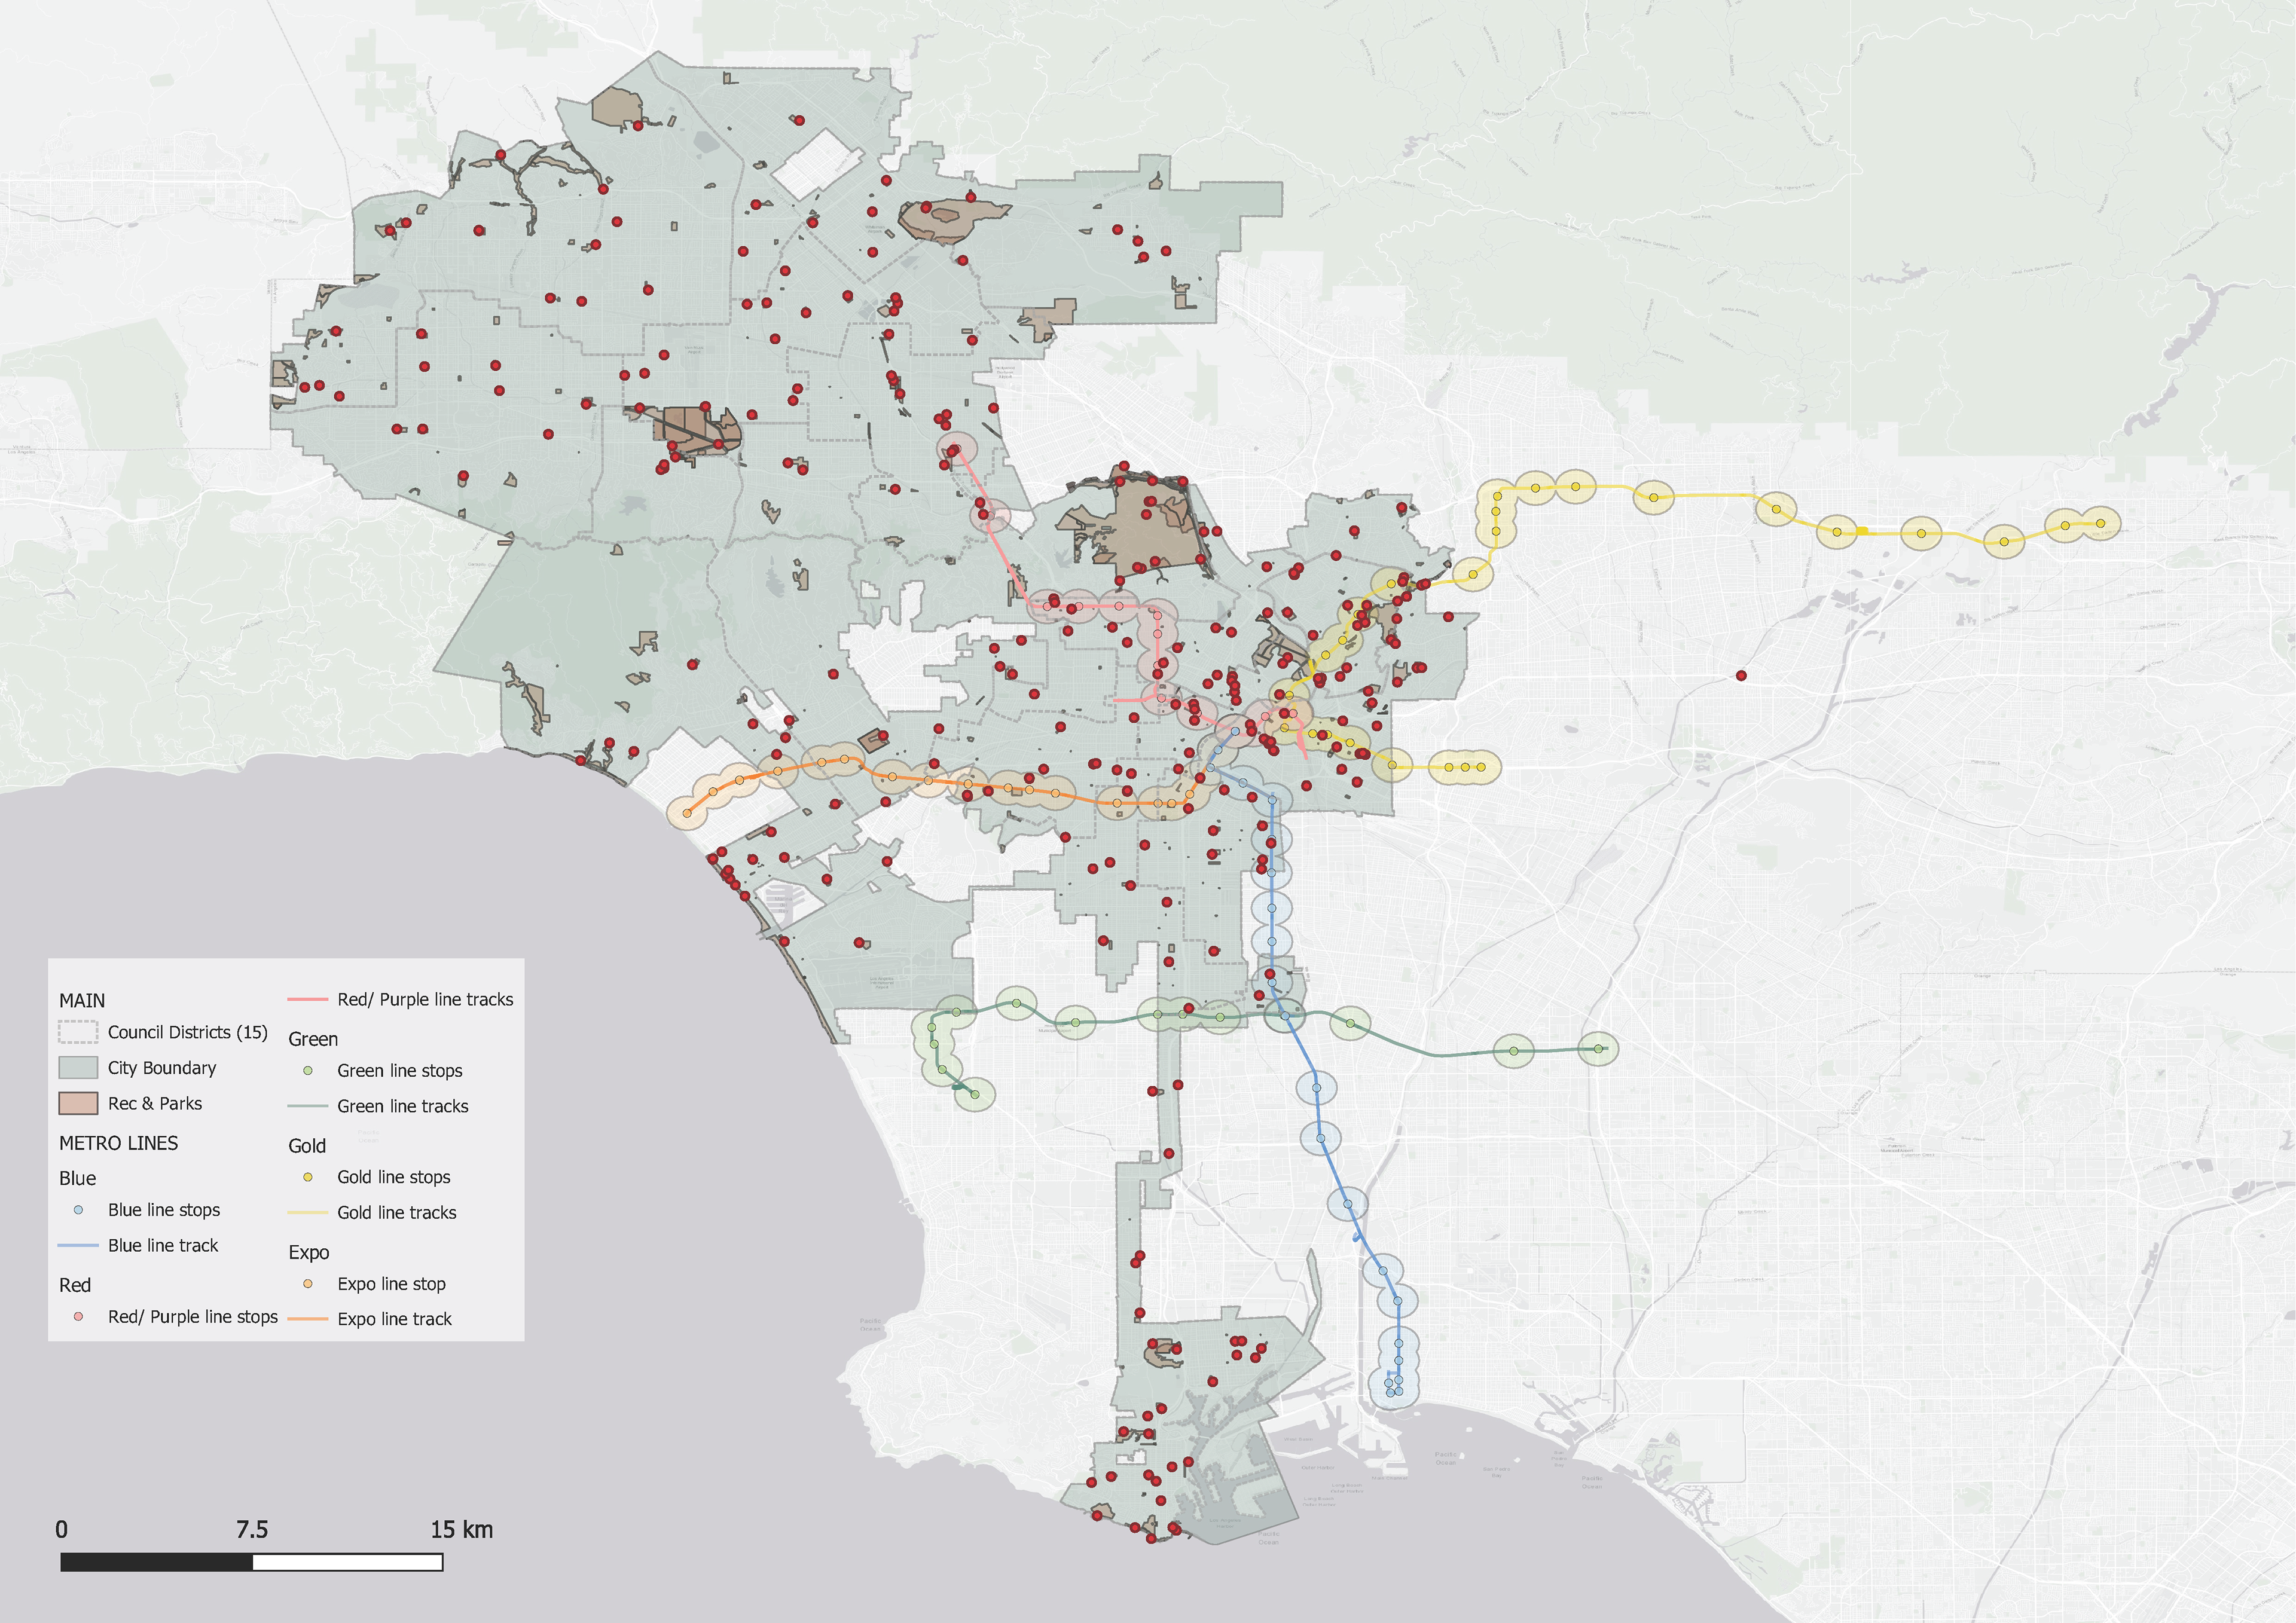This screenshot has height=1623, width=2296.
Task: Click the Red/Purple line tracks legend text
Action: click(x=425, y=1000)
